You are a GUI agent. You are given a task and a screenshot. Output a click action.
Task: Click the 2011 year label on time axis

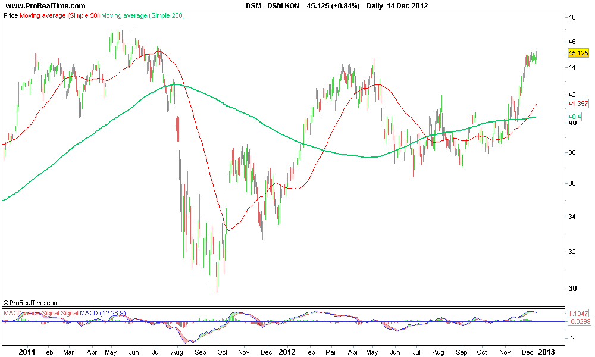(x=27, y=352)
